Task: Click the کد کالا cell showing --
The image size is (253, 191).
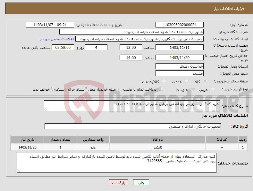Action: pos(222,147)
